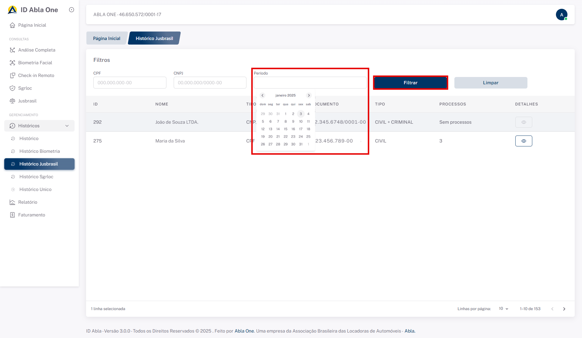View details eye for Maria da Silva
This screenshot has width=582, height=338.
(523, 141)
